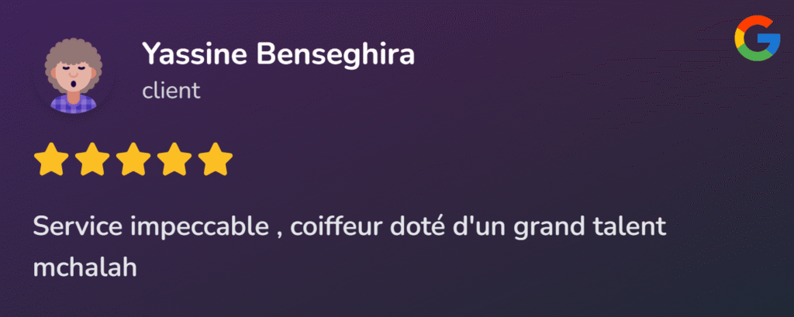The image size is (794, 317).
Task: Click the curly-haired reviewer avatar
Action: coord(74,75)
